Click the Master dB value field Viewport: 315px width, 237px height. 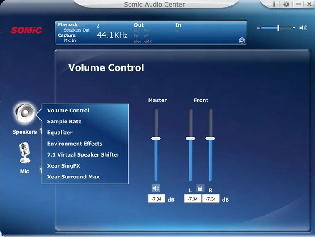coord(157,199)
